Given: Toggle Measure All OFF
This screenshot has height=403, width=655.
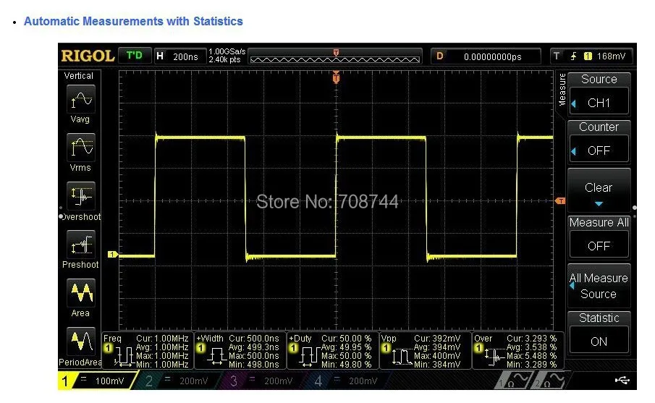Looking at the screenshot, I should tap(599, 237).
